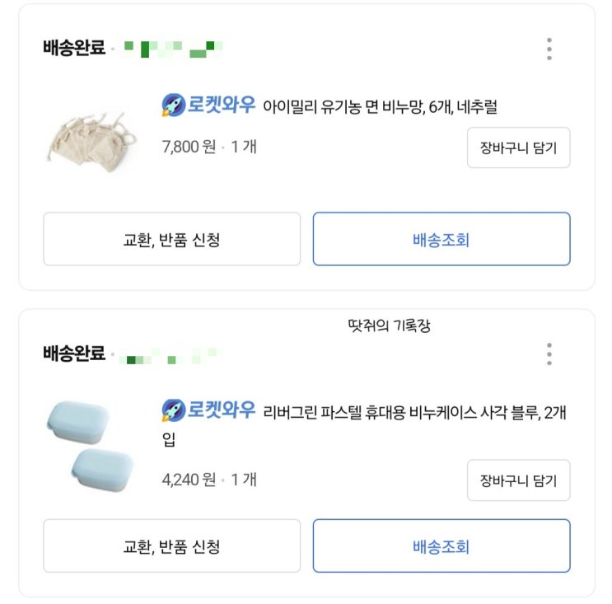Track the soap net order with 배송조회
This screenshot has height=604, width=612.
pyautogui.click(x=441, y=240)
